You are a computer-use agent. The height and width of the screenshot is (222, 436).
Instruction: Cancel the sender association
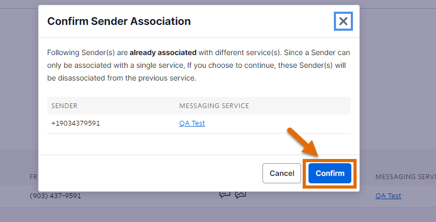click(x=281, y=173)
